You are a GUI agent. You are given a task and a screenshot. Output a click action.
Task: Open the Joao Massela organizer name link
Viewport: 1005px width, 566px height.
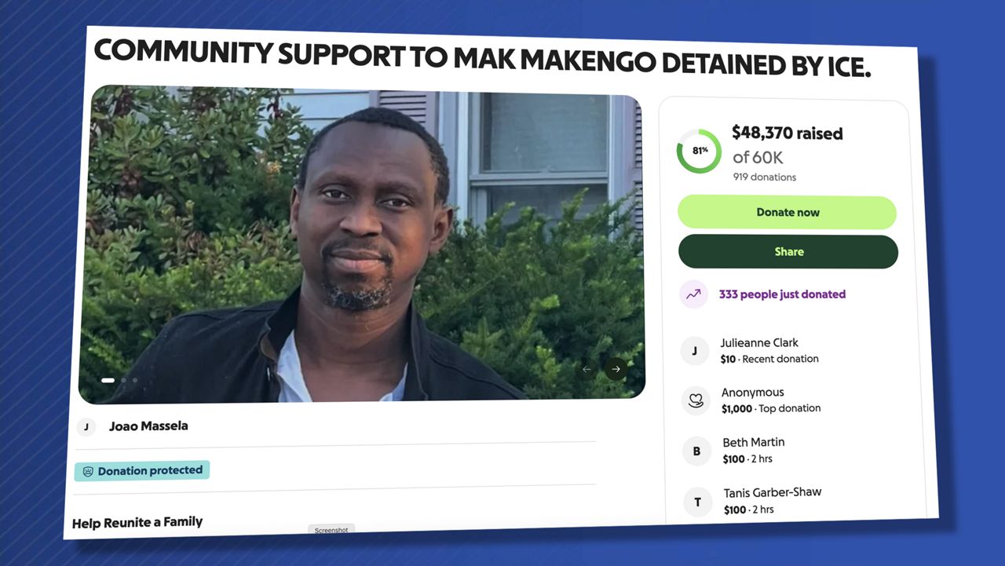pyautogui.click(x=148, y=426)
